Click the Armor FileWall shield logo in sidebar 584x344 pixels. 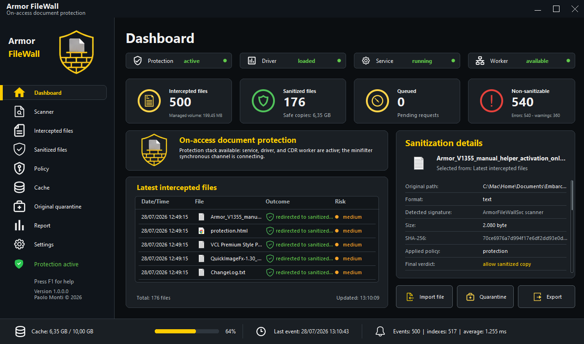click(x=77, y=52)
